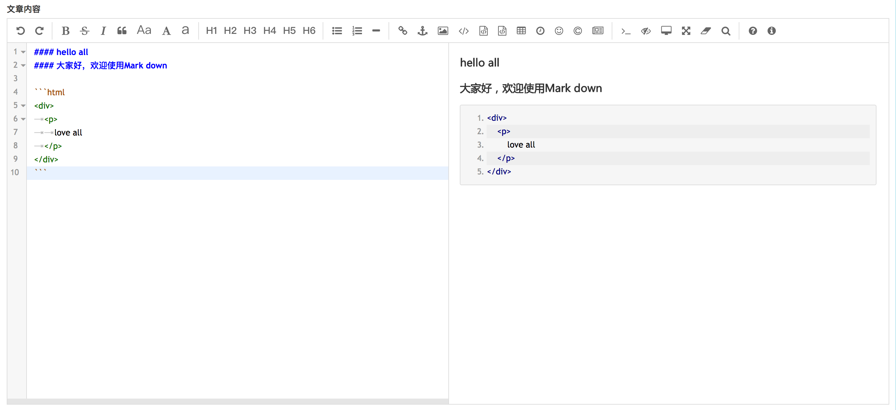Click 'love all' text on editor line 7
Viewport: 896px width, 410px height.
(68, 133)
